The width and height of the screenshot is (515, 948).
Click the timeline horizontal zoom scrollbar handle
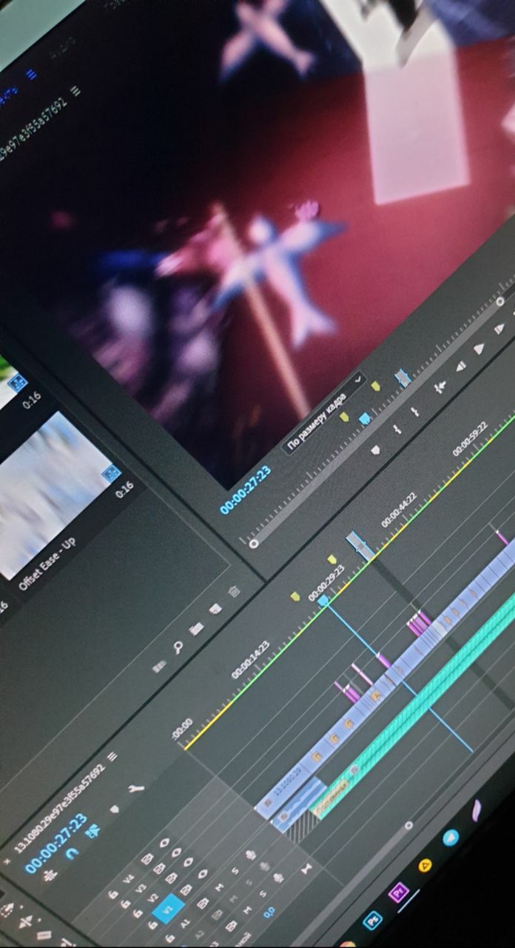pyautogui.click(x=408, y=824)
